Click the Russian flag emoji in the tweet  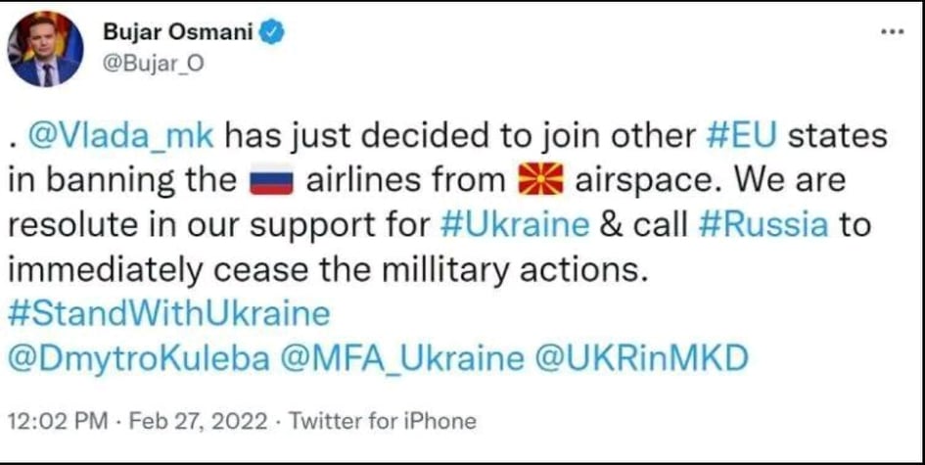(268, 182)
